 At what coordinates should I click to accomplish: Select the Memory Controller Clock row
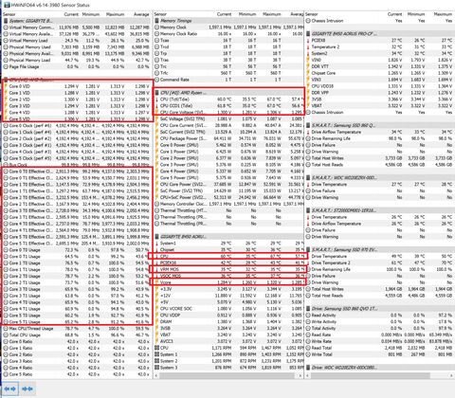(228, 204)
